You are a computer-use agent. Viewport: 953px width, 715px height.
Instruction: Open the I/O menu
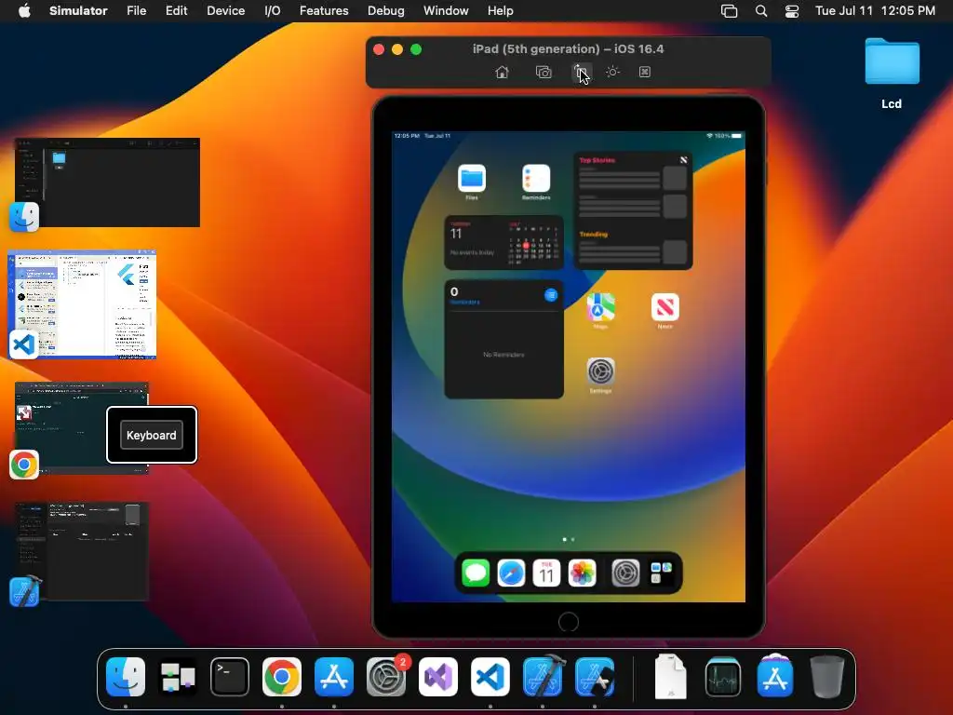273,11
